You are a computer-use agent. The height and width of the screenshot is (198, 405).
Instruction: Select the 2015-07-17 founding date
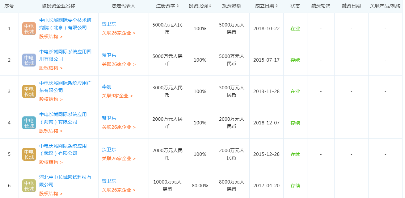[266, 60]
